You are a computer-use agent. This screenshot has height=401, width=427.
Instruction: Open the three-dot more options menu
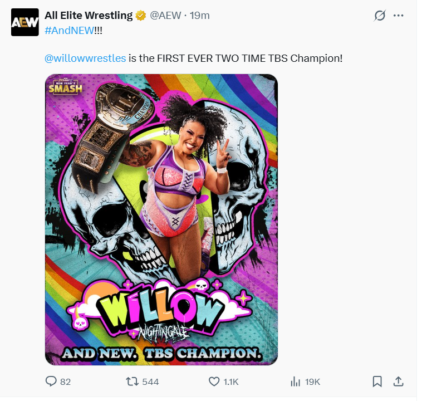click(x=399, y=16)
